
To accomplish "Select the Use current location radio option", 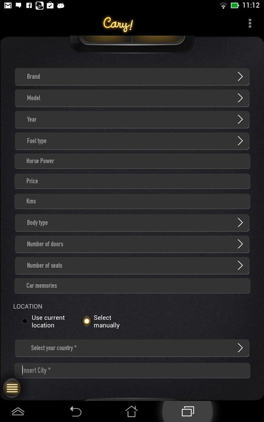I will coord(24,321).
